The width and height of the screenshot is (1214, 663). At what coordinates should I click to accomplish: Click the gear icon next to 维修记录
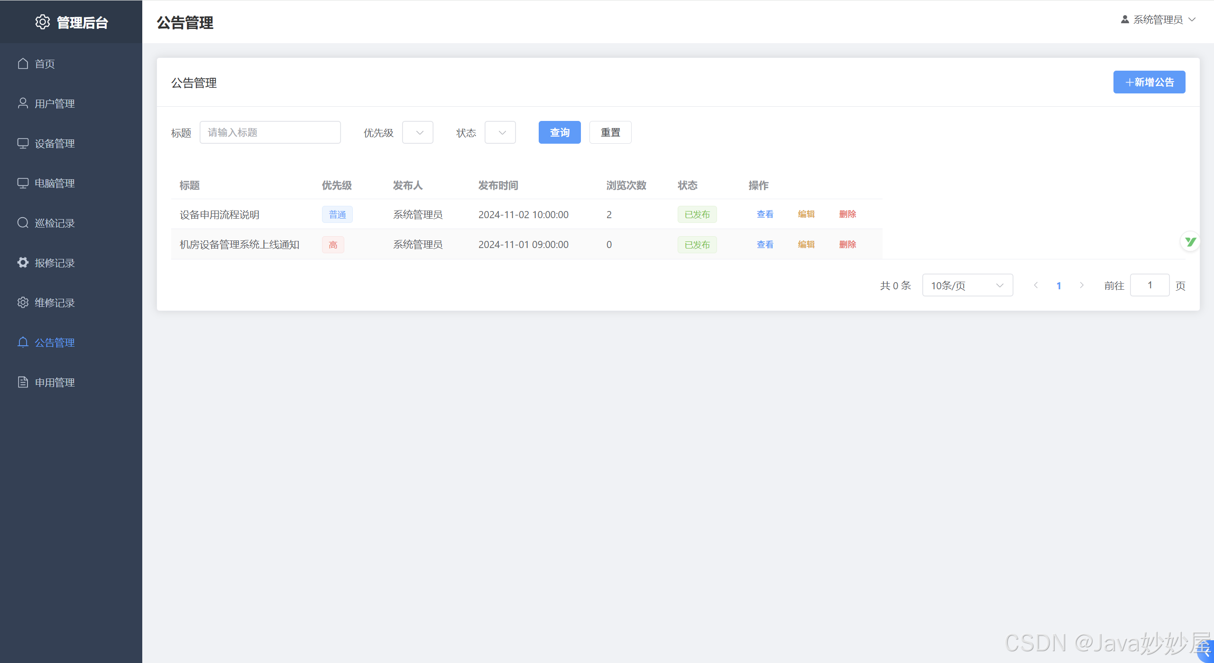point(23,303)
